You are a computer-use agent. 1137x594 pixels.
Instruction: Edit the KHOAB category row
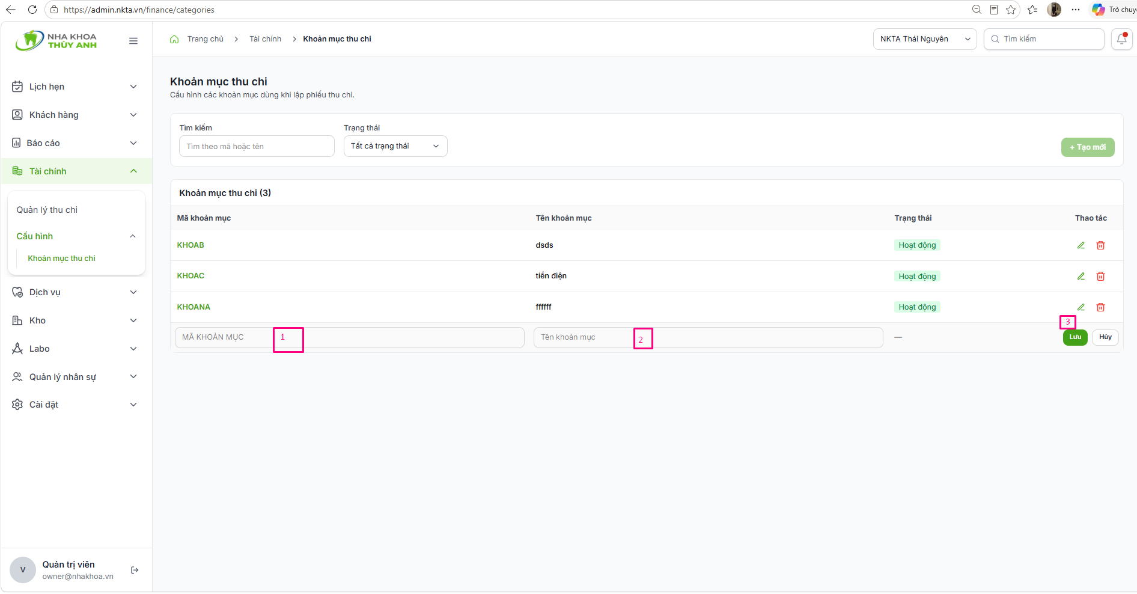point(1081,245)
